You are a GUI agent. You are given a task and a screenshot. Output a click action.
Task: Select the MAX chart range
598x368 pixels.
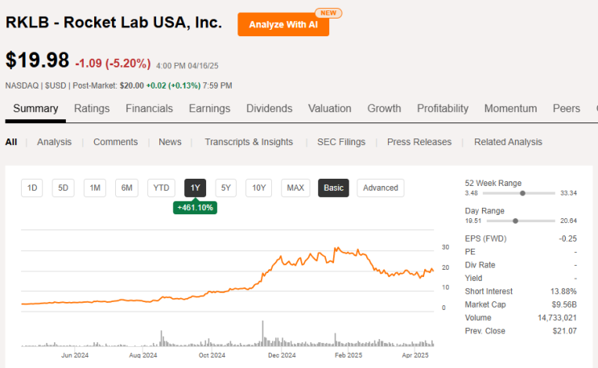(295, 188)
